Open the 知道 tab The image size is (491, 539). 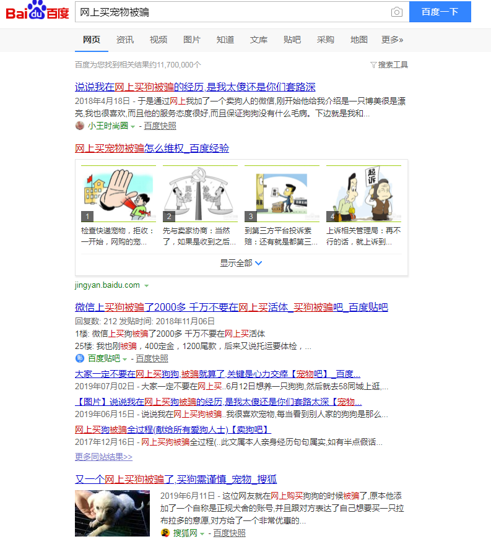225,40
